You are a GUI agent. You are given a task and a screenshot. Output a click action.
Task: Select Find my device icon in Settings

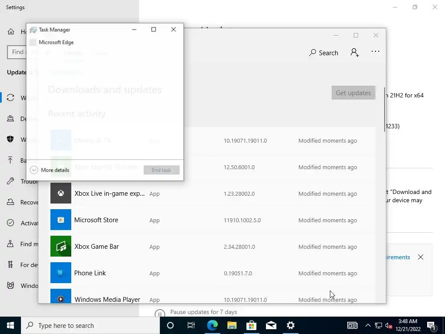[x=10, y=244]
